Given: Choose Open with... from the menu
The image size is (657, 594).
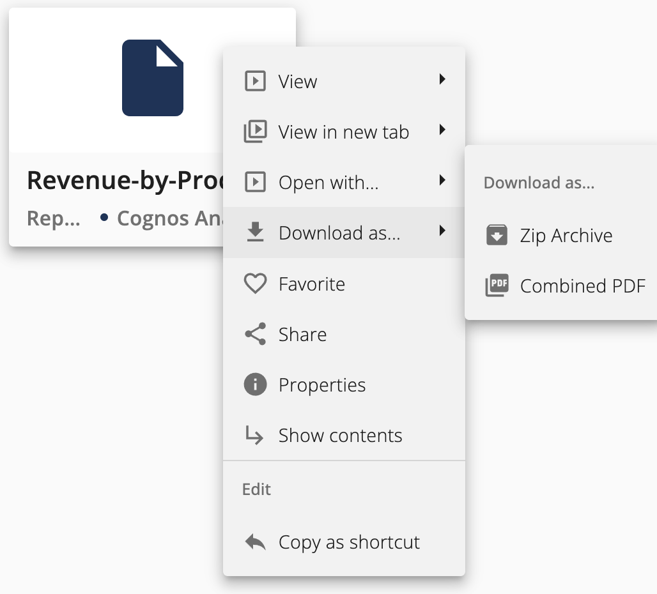Looking at the screenshot, I should [344, 181].
